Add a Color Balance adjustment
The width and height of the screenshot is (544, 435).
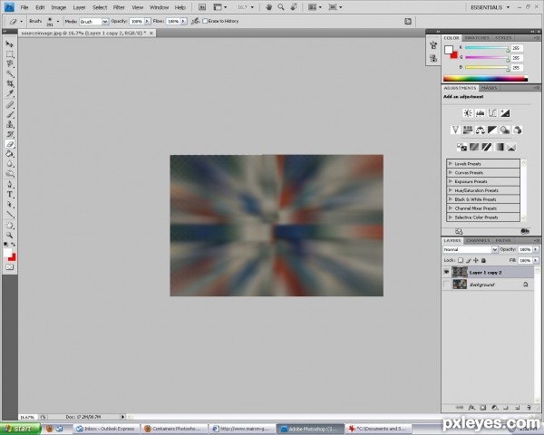click(481, 130)
